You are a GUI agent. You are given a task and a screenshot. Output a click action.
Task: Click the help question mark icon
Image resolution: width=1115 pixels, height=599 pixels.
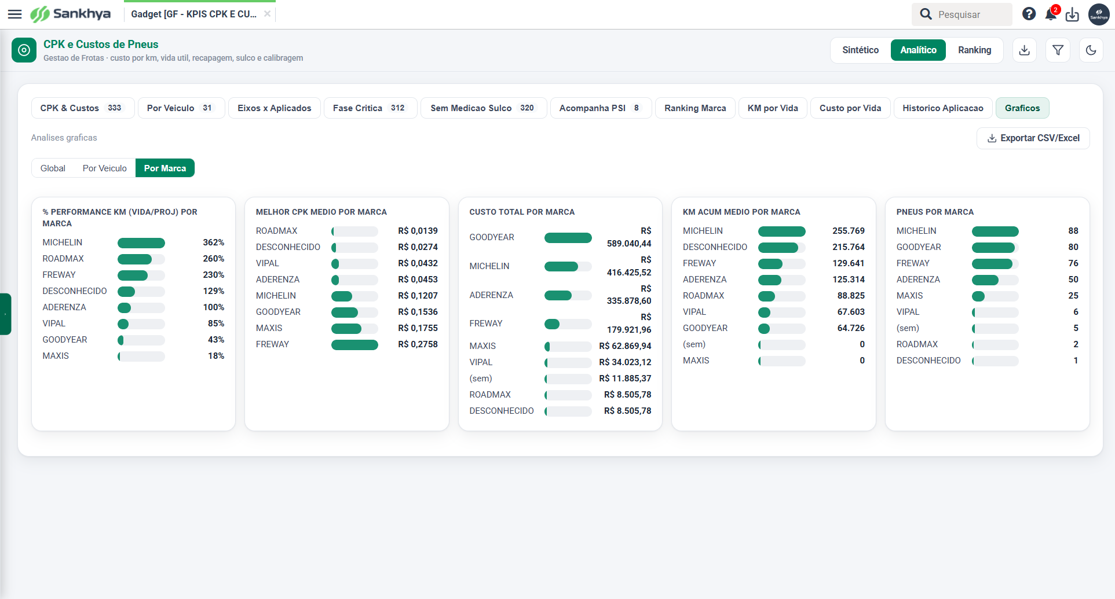pyautogui.click(x=1029, y=14)
